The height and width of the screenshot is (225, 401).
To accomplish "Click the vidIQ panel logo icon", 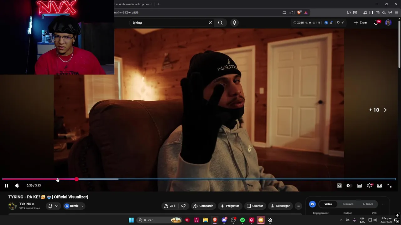I will click(312, 204).
